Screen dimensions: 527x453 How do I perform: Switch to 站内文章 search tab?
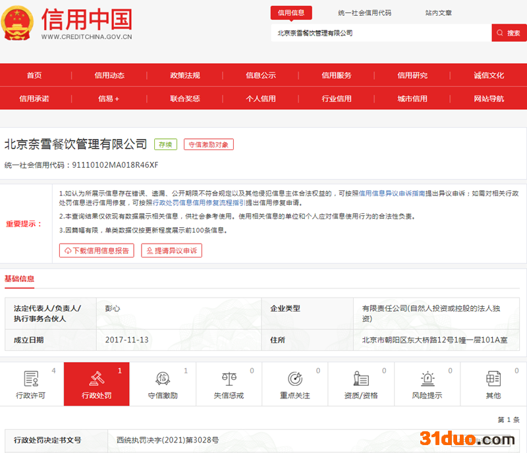pyautogui.click(x=438, y=13)
